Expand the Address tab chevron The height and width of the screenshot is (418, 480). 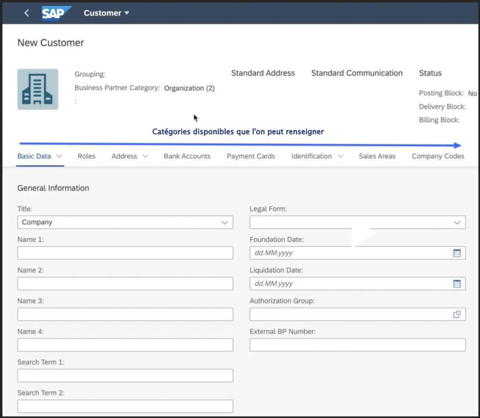145,156
